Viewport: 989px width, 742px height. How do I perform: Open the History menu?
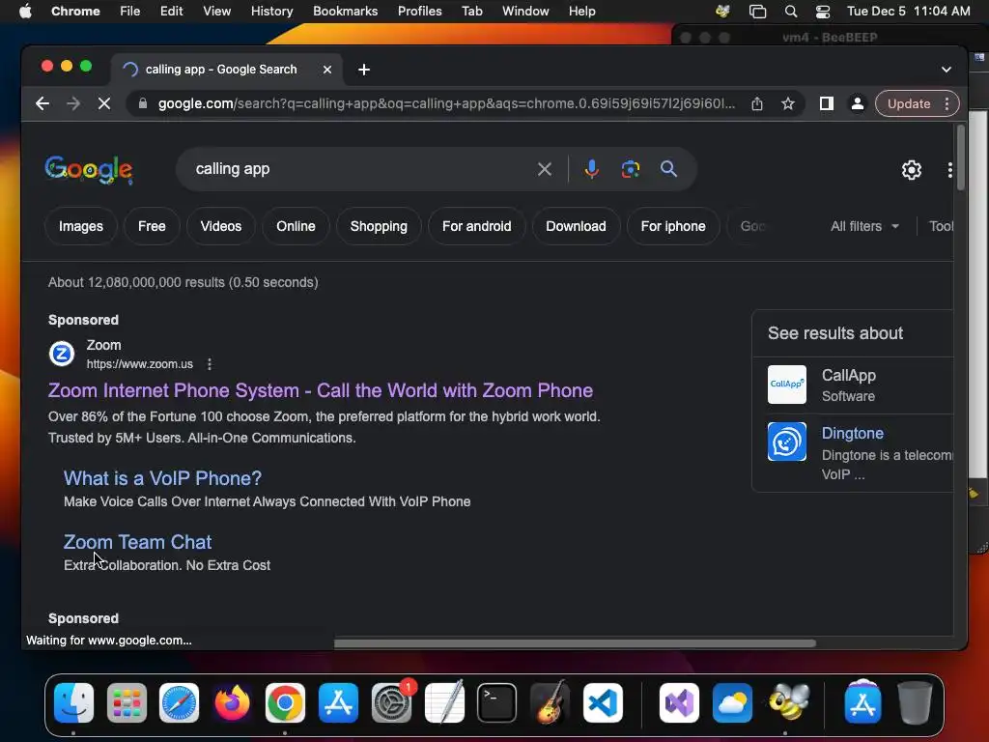(271, 12)
